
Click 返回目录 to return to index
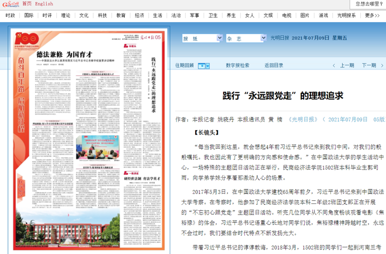tap(274, 65)
